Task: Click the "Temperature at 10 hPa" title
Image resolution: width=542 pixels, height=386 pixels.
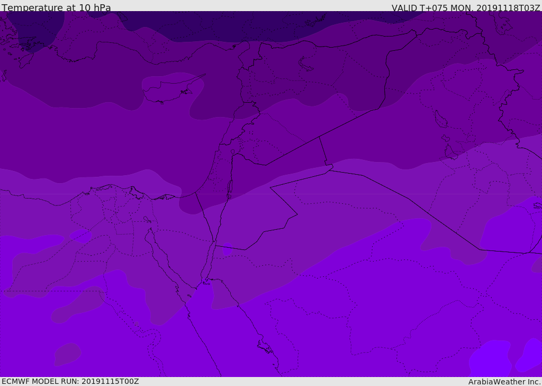Action: point(56,8)
